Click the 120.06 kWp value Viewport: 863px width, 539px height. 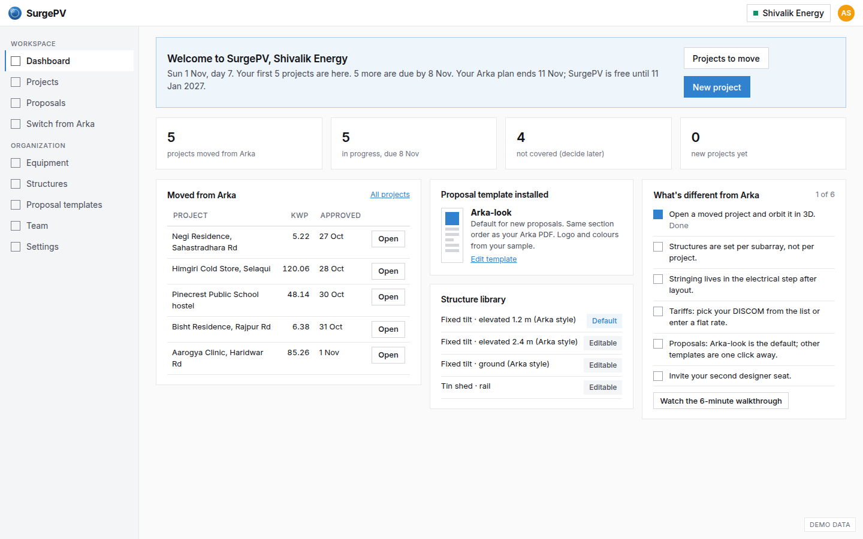tap(296, 269)
